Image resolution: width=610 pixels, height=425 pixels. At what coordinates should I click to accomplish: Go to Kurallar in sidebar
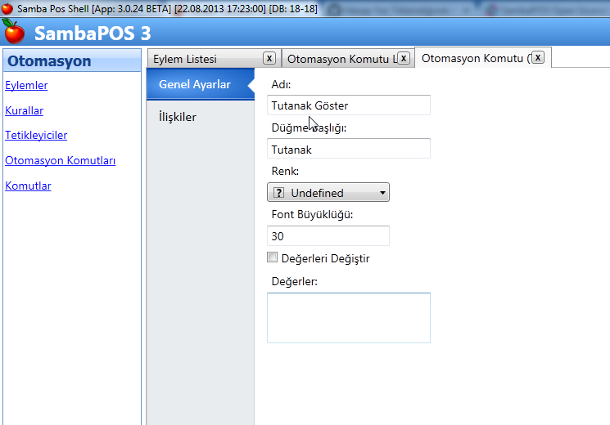point(24,110)
